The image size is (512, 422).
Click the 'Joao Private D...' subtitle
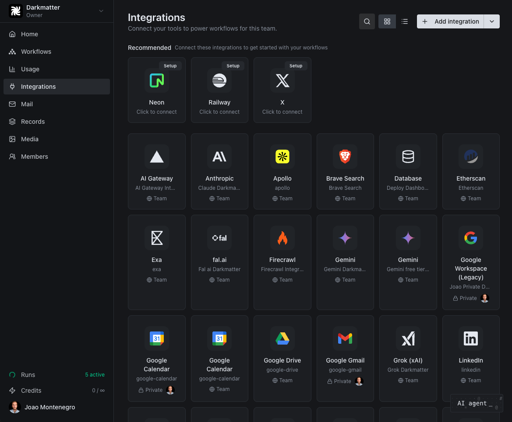click(x=470, y=287)
